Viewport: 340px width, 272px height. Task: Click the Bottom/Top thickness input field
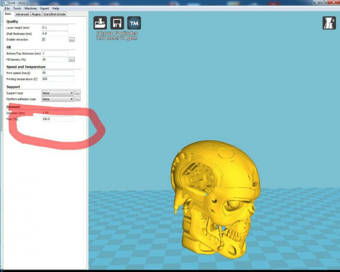click(x=55, y=53)
